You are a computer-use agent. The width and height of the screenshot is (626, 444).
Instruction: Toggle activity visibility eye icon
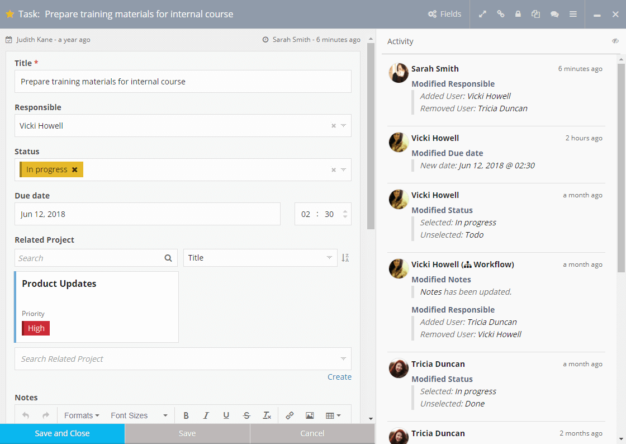point(615,41)
